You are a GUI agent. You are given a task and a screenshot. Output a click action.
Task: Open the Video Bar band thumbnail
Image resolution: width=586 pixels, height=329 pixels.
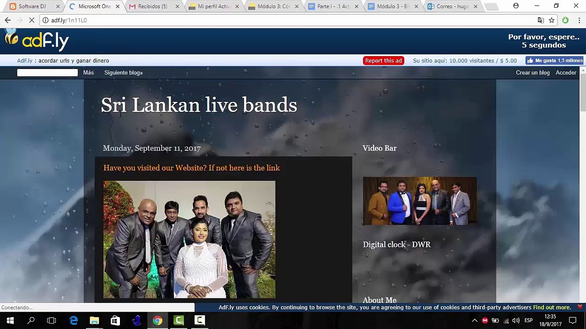[x=420, y=201]
